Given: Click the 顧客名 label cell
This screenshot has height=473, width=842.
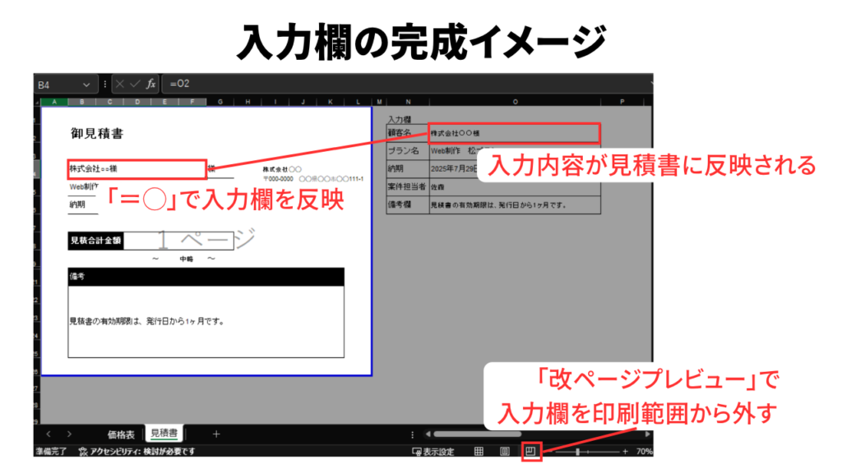Looking at the screenshot, I should (x=408, y=132).
